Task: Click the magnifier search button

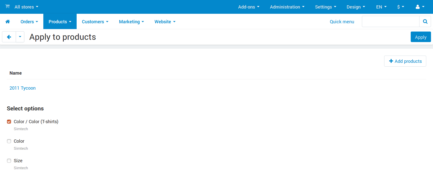Action: coord(425,22)
